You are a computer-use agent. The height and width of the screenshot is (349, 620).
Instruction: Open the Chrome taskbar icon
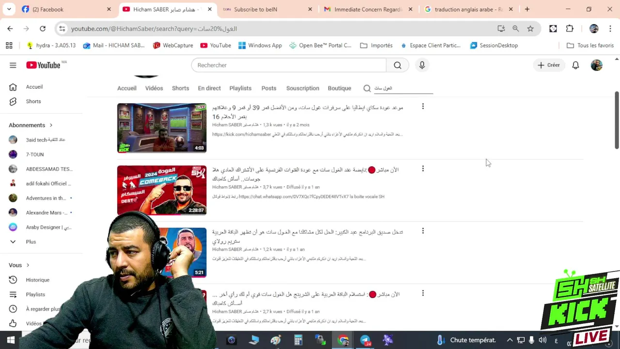click(x=343, y=340)
